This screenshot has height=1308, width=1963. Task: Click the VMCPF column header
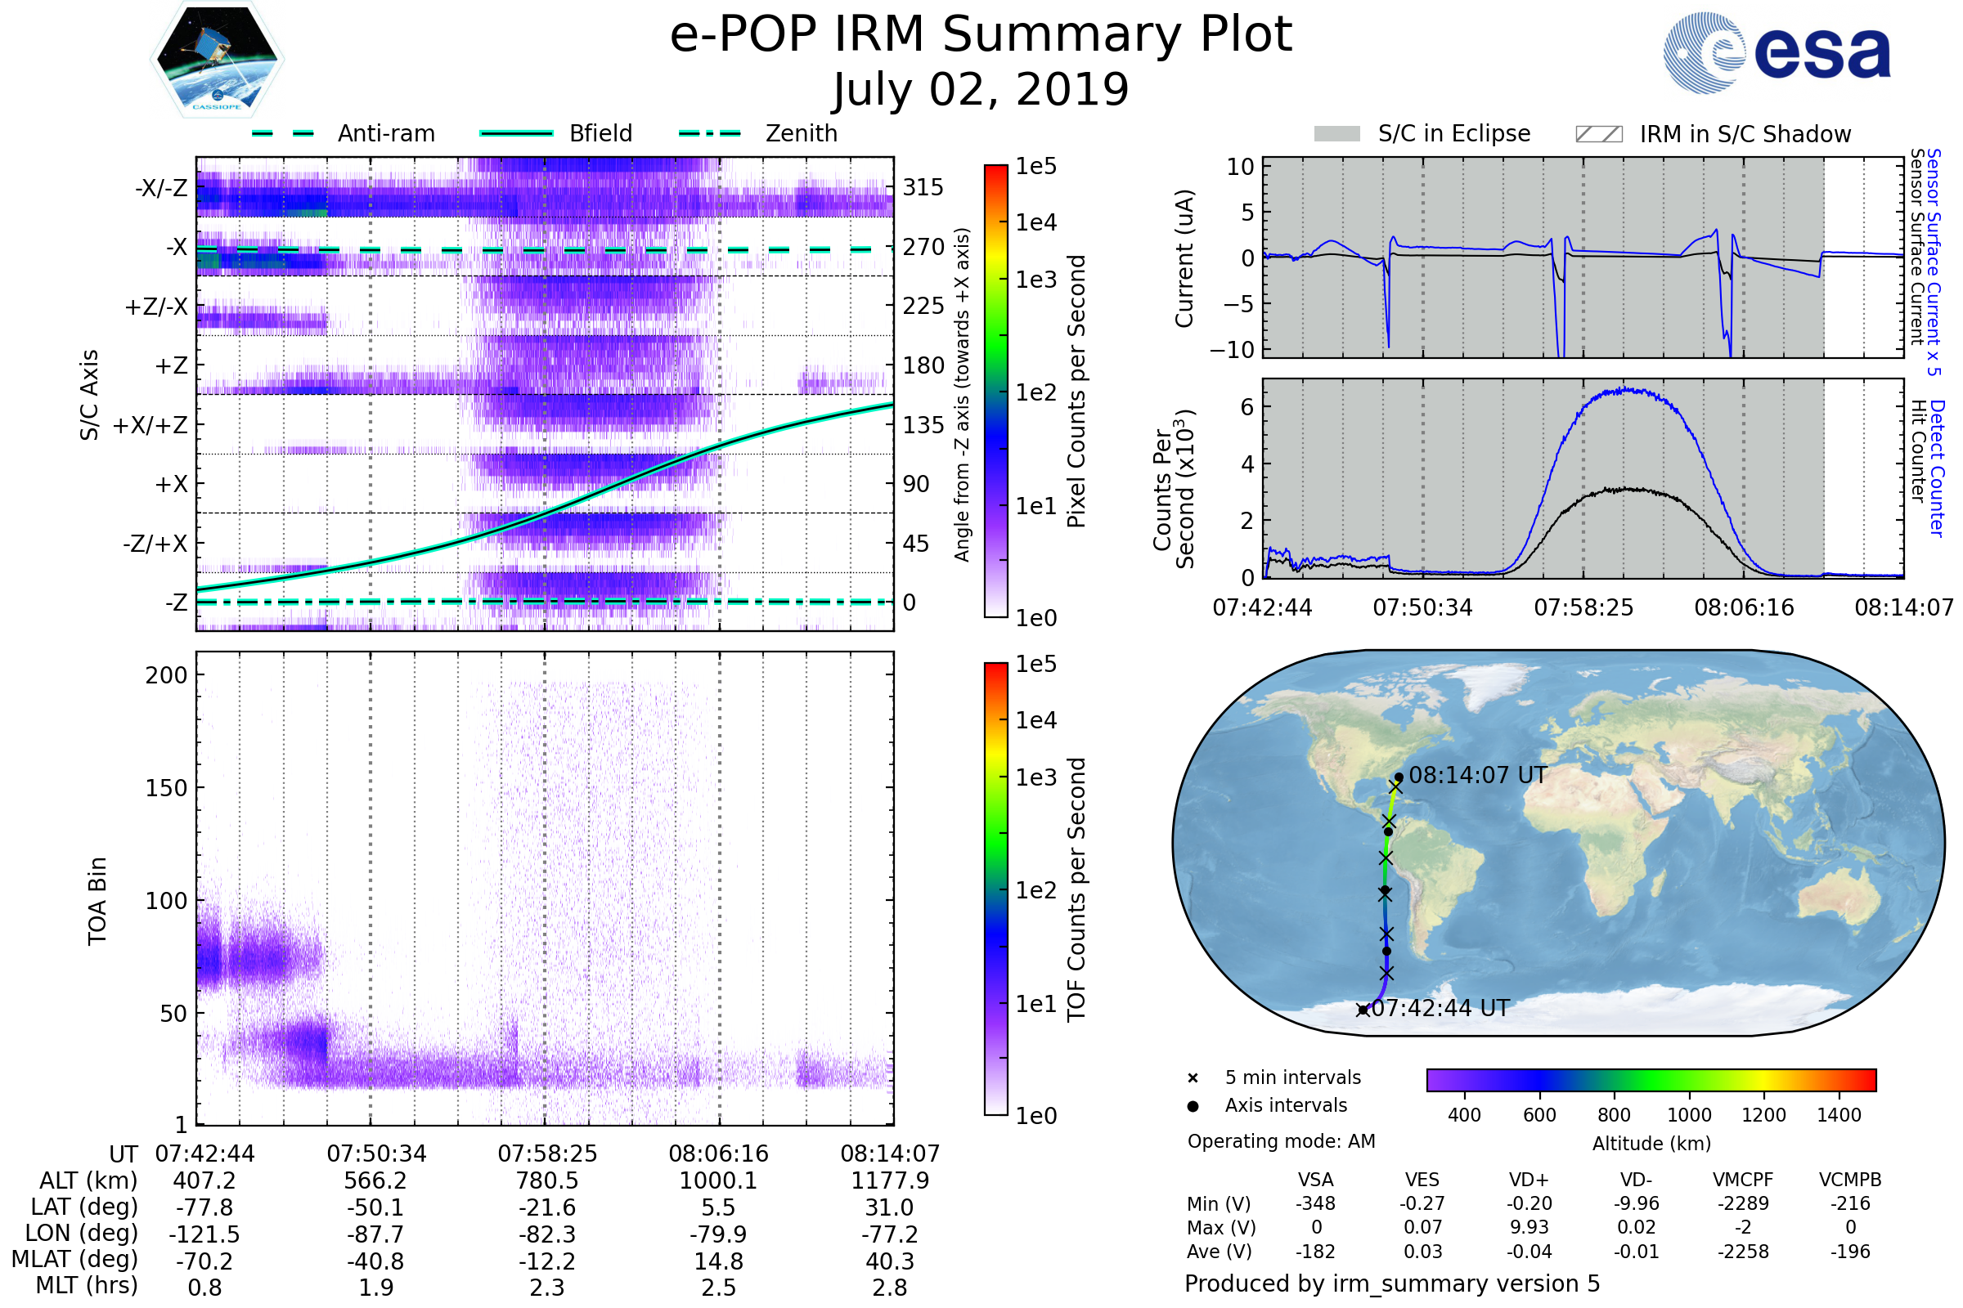(x=1743, y=1180)
